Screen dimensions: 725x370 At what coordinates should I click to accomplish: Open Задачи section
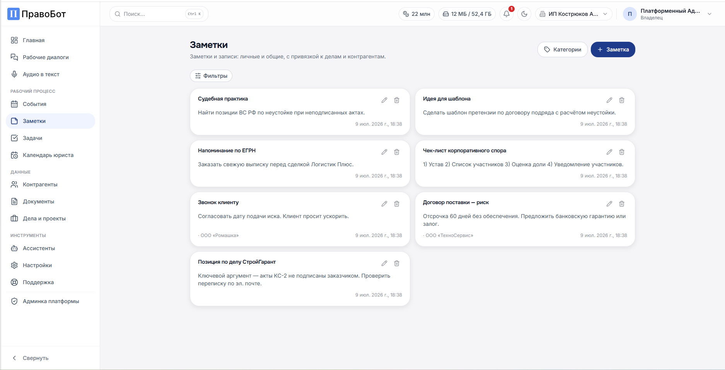(x=50, y=138)
